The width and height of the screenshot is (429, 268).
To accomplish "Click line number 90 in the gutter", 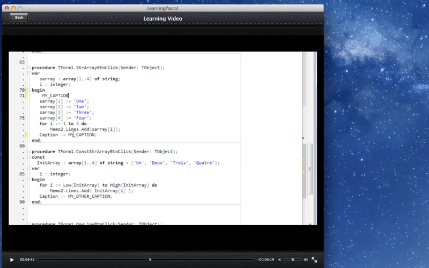I will 22,202.
